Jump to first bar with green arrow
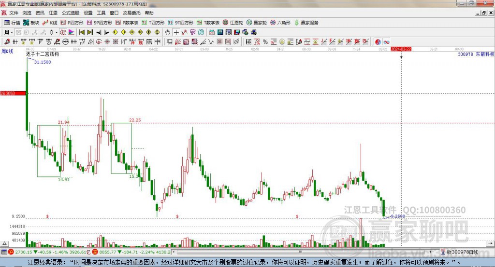The image size is (495, 267). tap(81, 32)
